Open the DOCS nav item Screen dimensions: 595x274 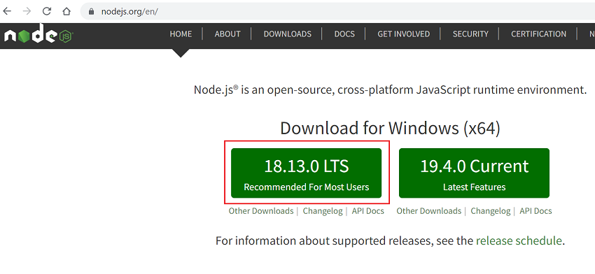pos(344,34)
